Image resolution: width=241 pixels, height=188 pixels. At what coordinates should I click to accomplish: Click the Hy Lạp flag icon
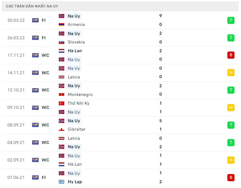click(61, 182)
